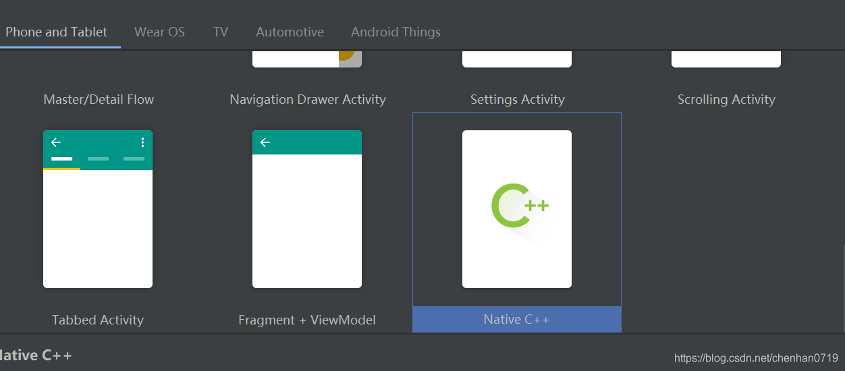Switch to the Phone and Tablet tab
Viewport: 845px width, 371px height.
tap(57, 32)
